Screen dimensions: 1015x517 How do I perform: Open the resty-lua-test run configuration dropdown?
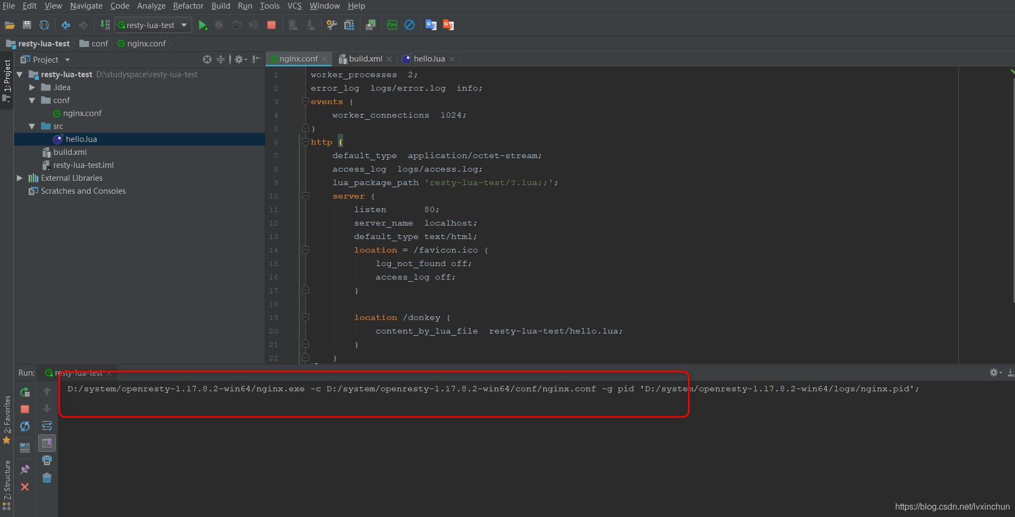(x=153, y=25)
